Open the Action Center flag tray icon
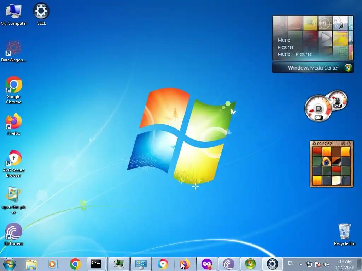This screenshot has height=271, width=362. point(318,264)
